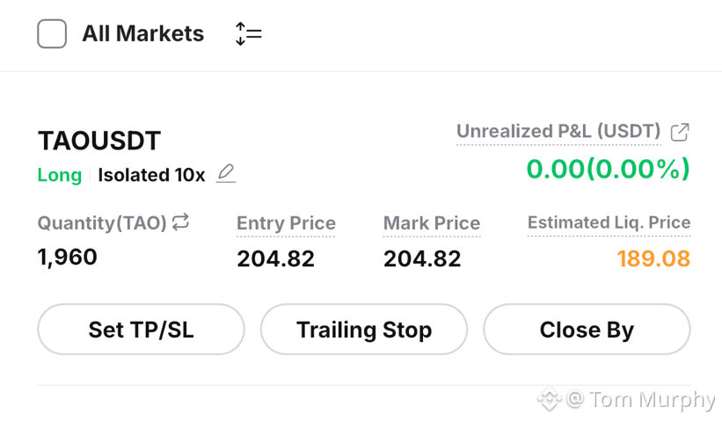
Task: Switch quantity unit with the swap arrows icon
Action: (180, 221)
